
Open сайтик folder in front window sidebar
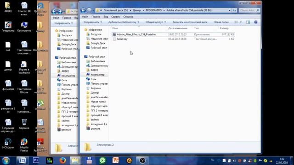(93, 120)
